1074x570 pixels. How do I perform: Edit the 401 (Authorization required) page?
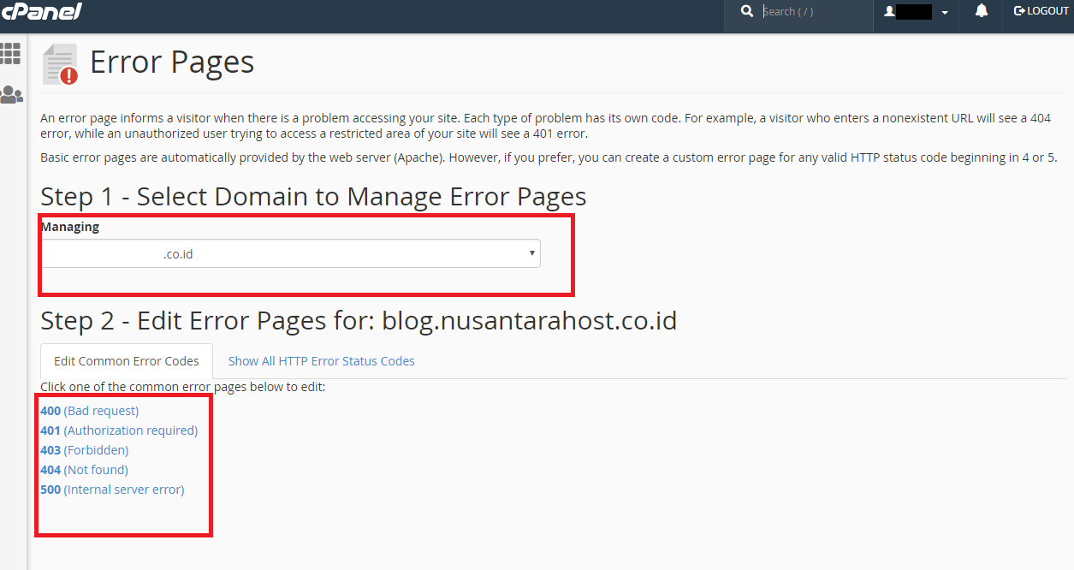[119, 430]
